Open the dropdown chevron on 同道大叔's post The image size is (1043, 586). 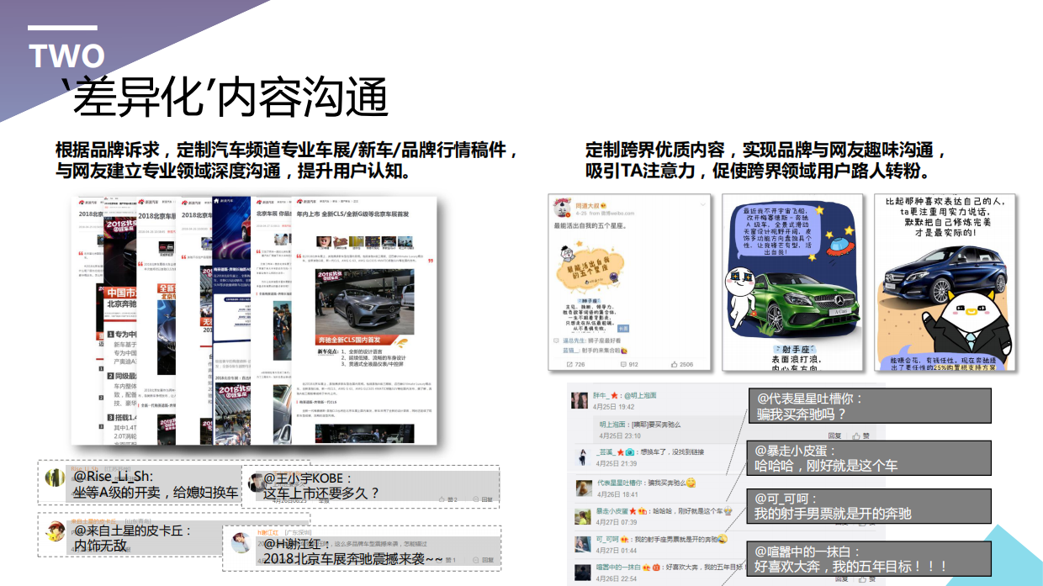[x=703, y=204]
